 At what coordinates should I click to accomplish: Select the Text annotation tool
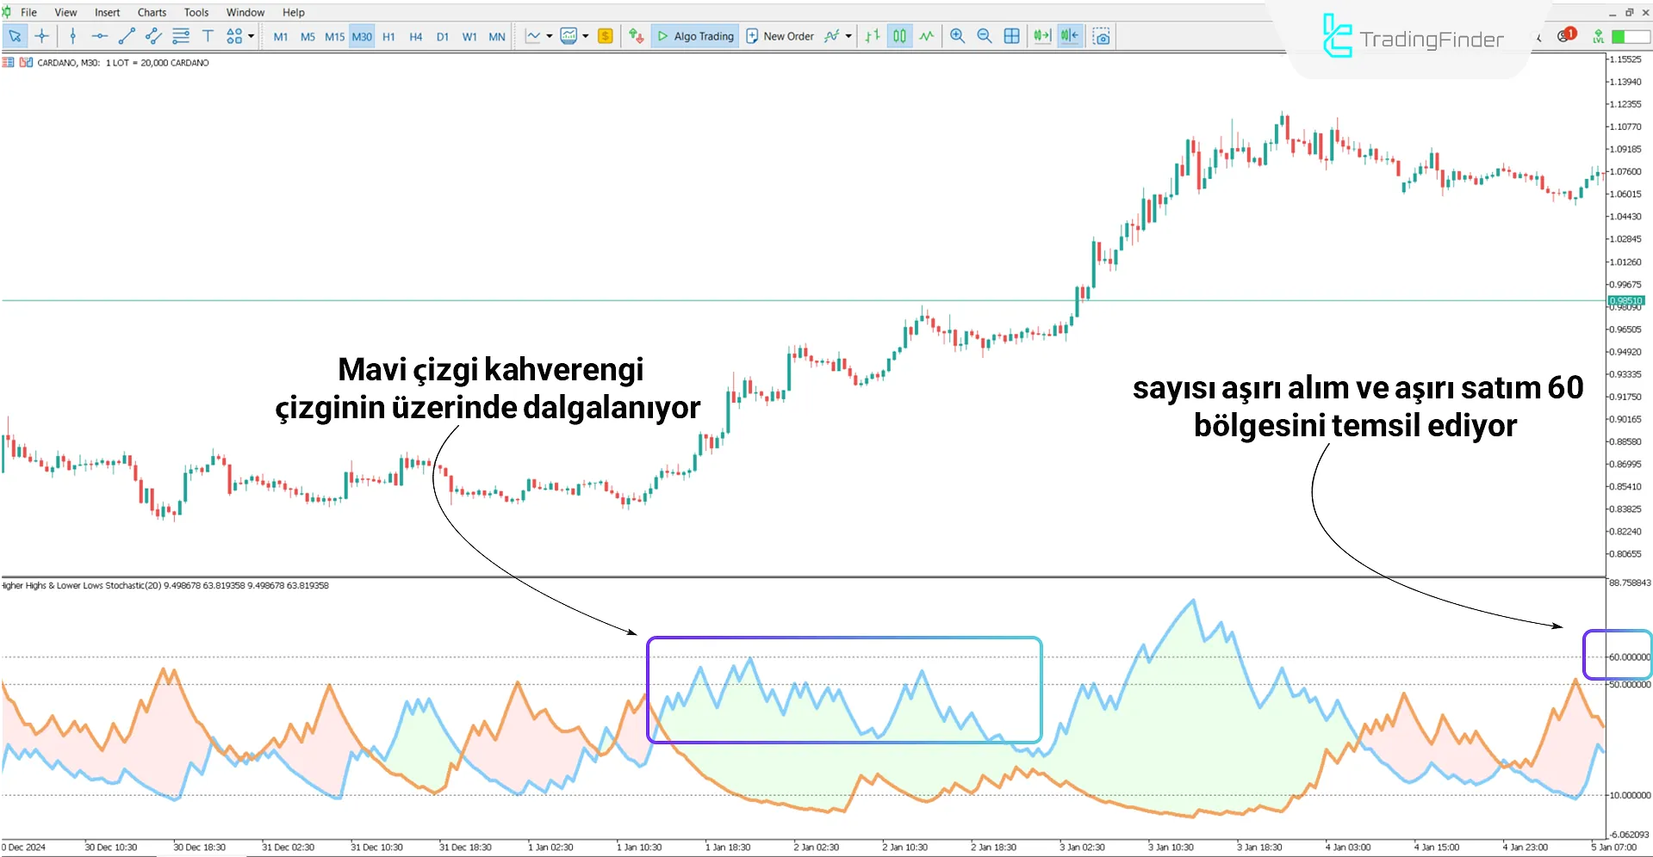[x=208, y=35]
